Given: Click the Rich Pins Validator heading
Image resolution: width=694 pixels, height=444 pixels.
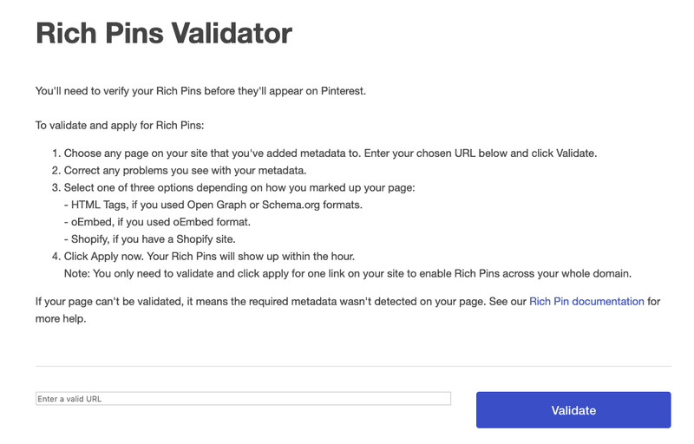Looking at the screenshot, I should coord(164,33).
